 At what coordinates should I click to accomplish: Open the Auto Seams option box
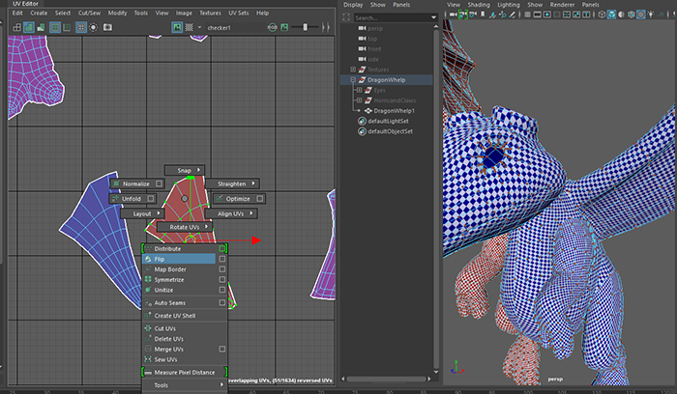pyautogui.click(x=221, y=303)
